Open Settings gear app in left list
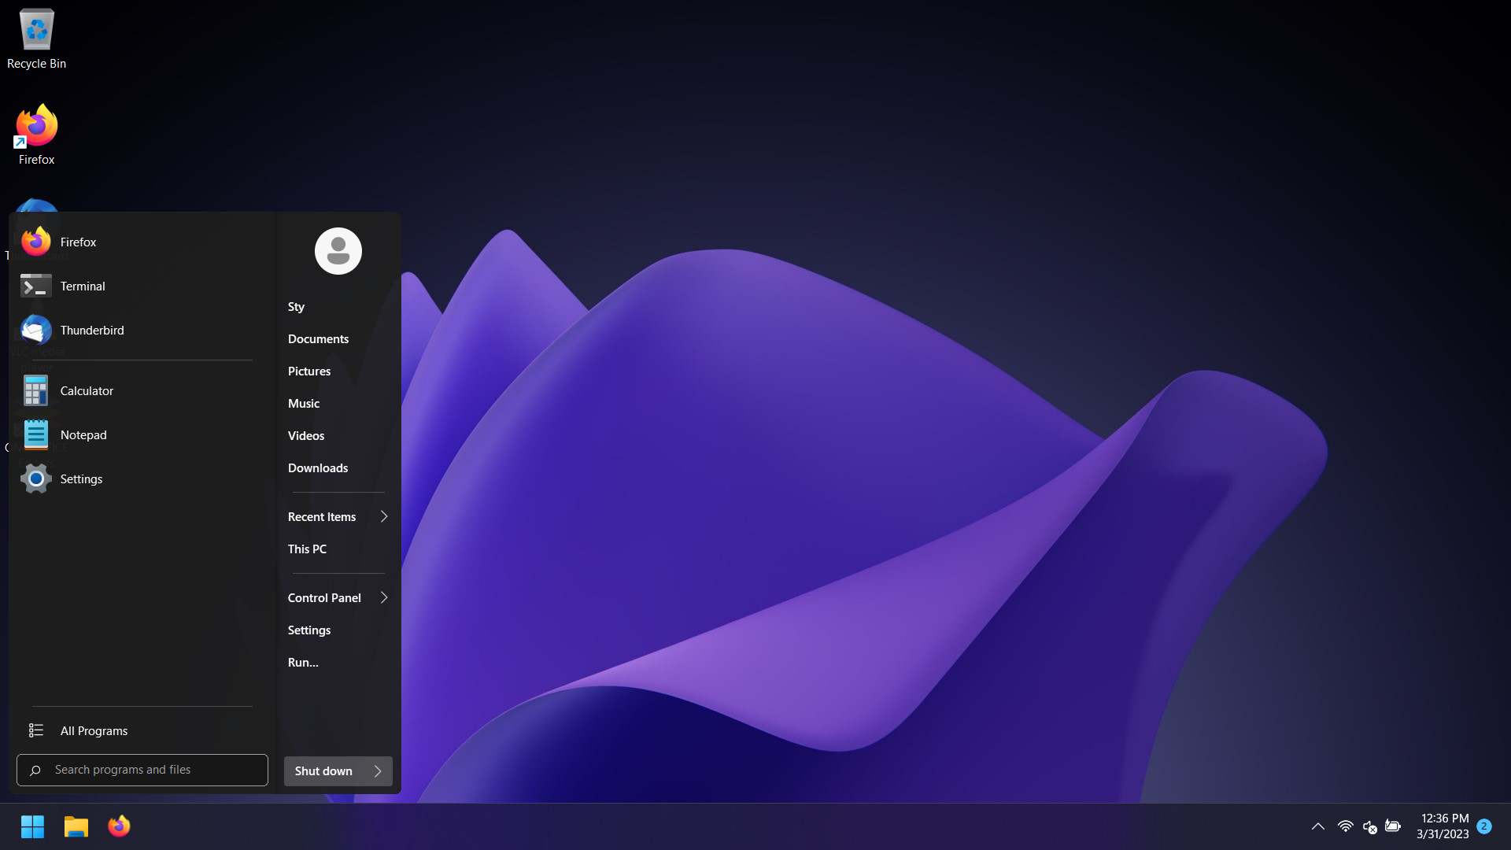The width and height of the screenshot is (1511, 850). [x=80, y=479]
